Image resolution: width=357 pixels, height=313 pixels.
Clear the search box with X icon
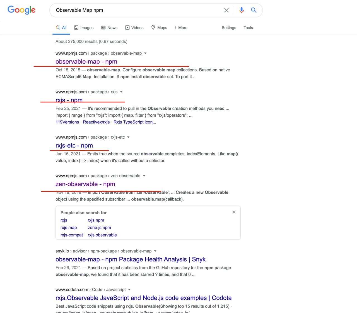click(226, 10)
